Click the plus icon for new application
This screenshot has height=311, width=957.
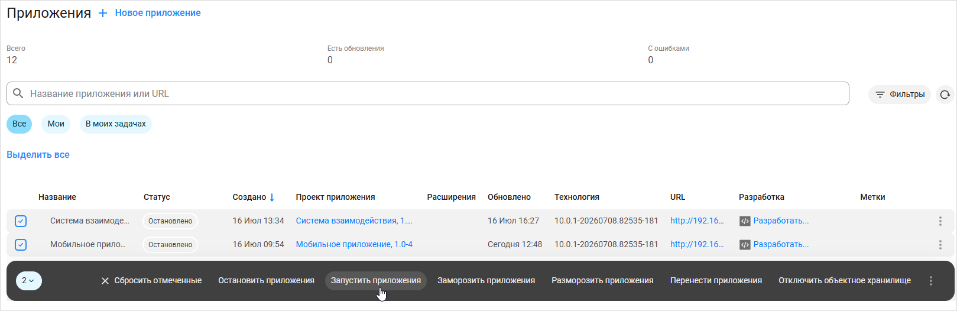(x=103, y=13)
